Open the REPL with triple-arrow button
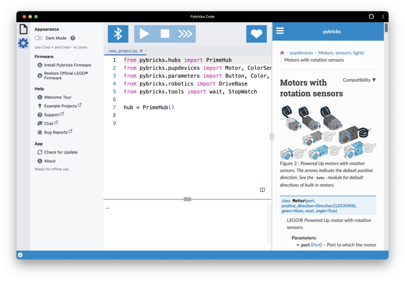405x281 pixels. [x=185, y=34]
